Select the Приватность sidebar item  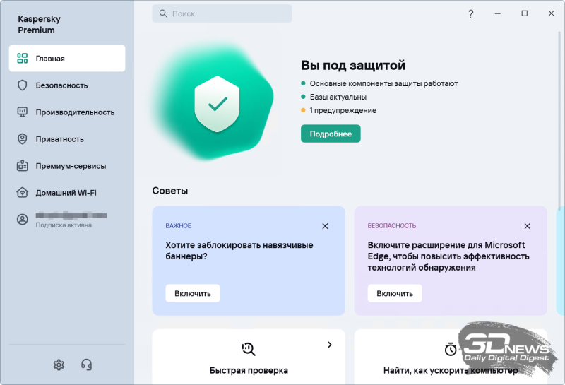click(60, 139)
